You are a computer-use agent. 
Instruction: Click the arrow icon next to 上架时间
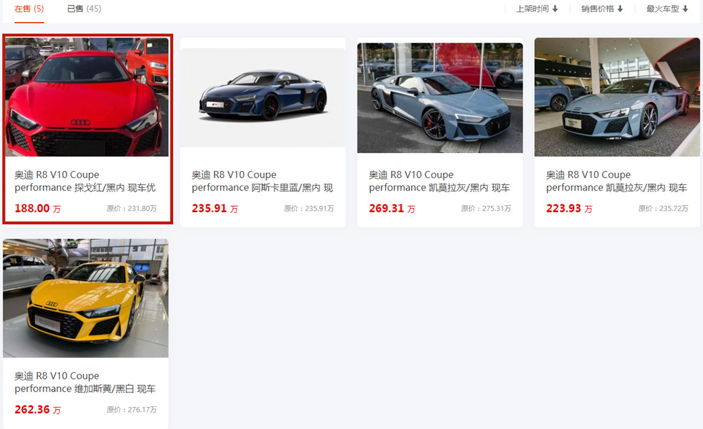point(555,9)
